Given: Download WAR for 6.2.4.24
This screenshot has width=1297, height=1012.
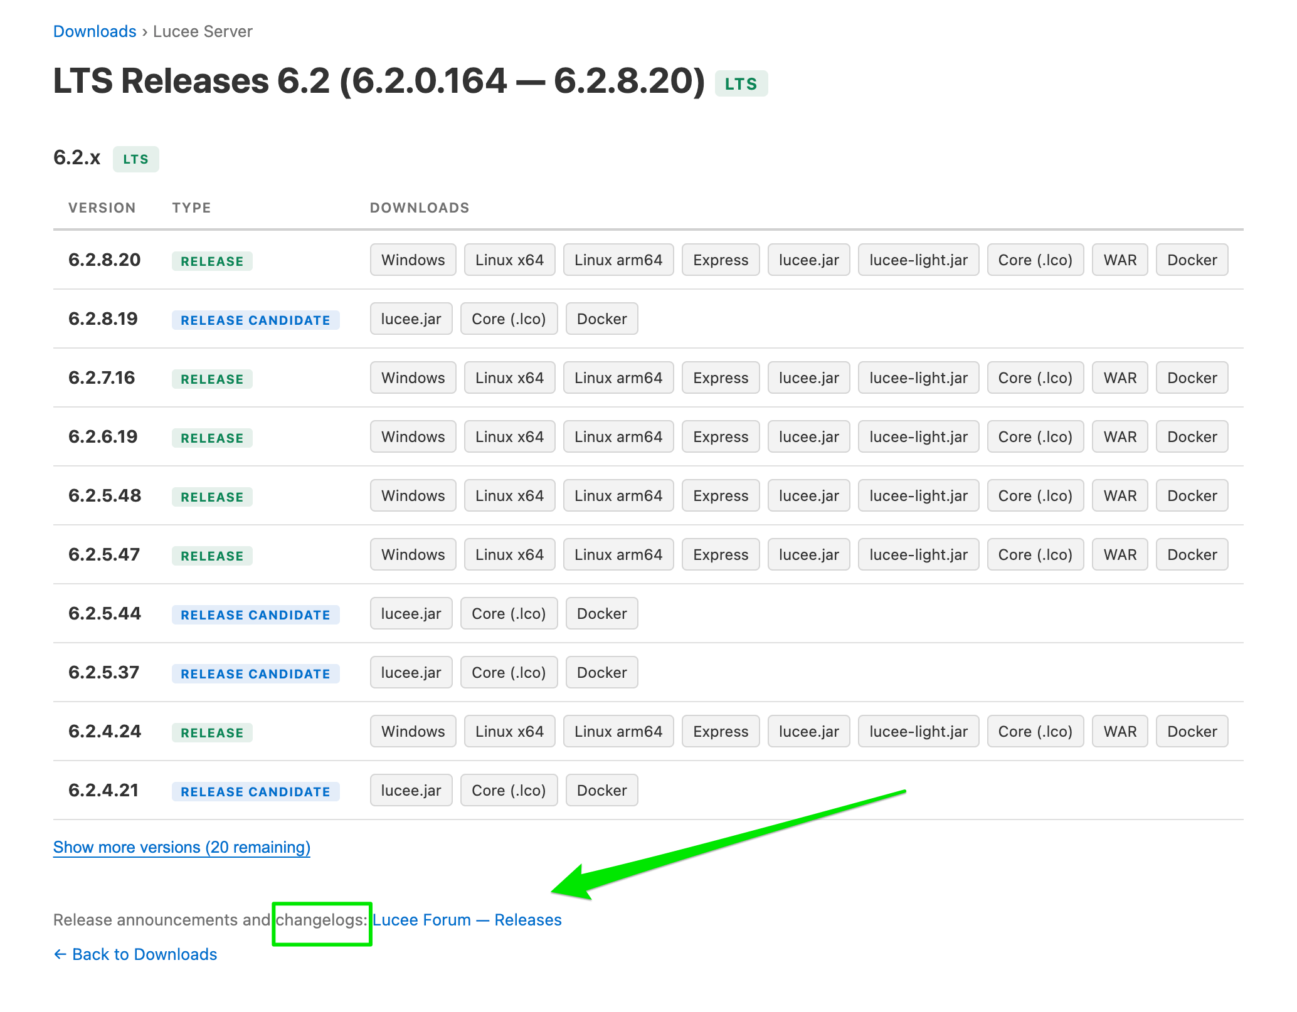Looking at the screenshot, I should click(1120, 731).
